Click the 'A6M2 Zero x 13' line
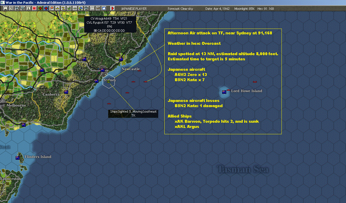Viewport: 346px width, 203px height. (x=191, y=75)
